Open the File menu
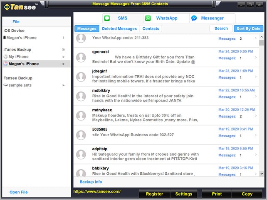 click(x=16, y=22)
